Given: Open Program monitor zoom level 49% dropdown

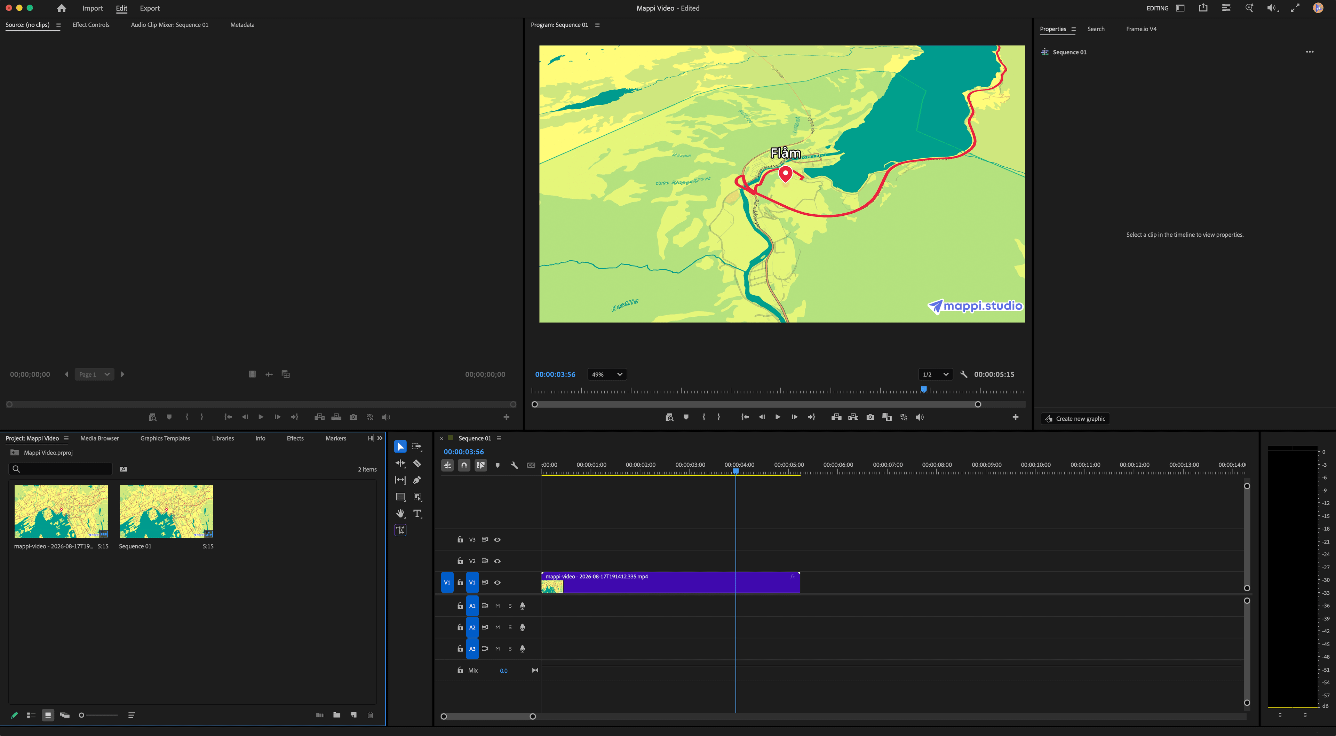Looking at the screenshot, I should click(607, 374).
